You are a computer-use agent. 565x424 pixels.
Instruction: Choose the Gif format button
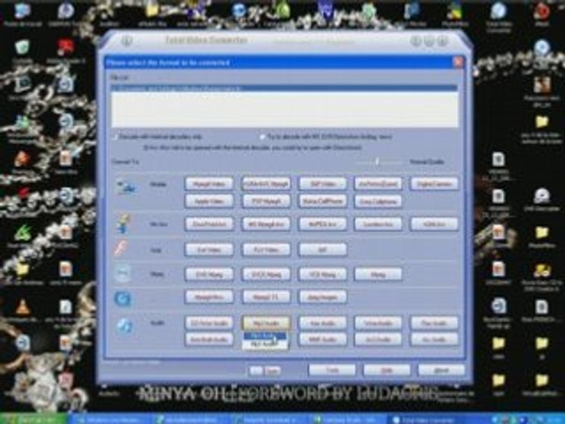[323, 249]
